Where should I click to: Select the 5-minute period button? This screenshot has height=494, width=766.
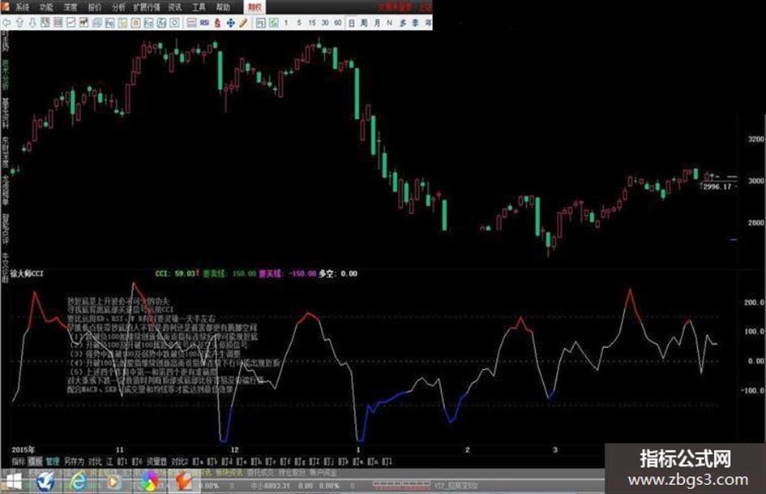pos(299,23)
